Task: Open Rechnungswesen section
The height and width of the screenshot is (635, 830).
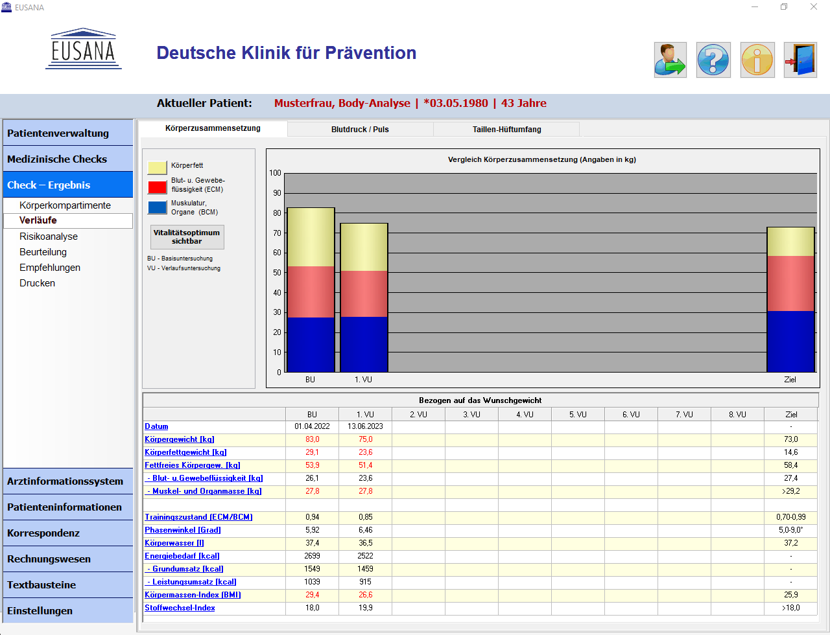Action: coord(68,559)
